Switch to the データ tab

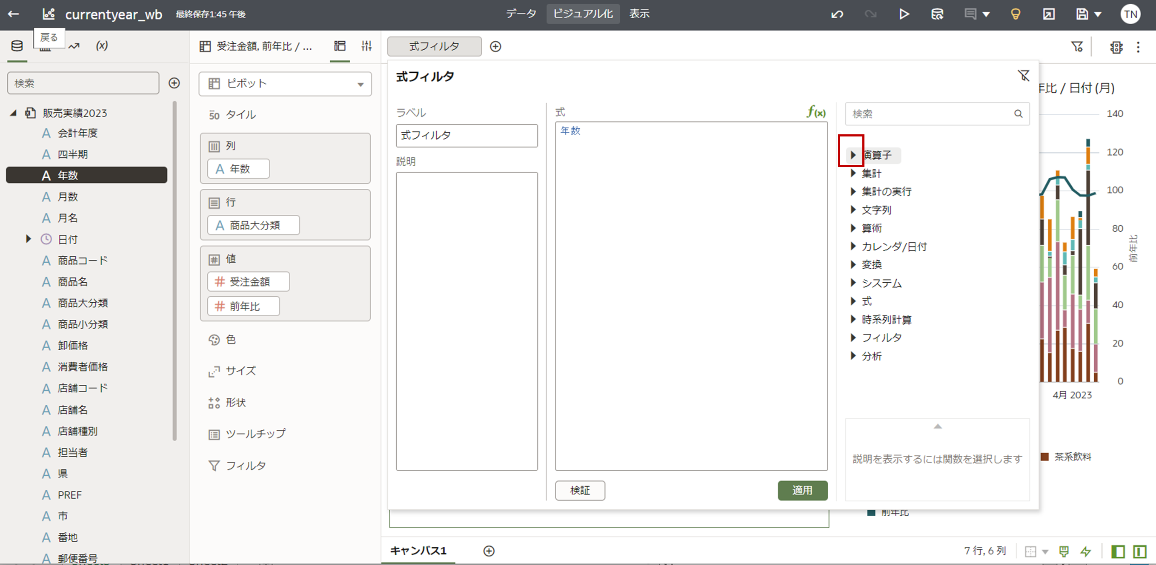[521, 14]
